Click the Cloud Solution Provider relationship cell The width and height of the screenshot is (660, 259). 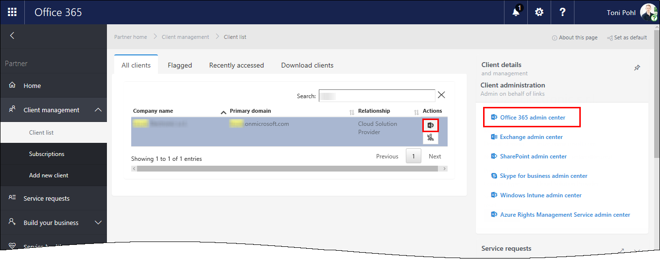click(x=378, y=128)
